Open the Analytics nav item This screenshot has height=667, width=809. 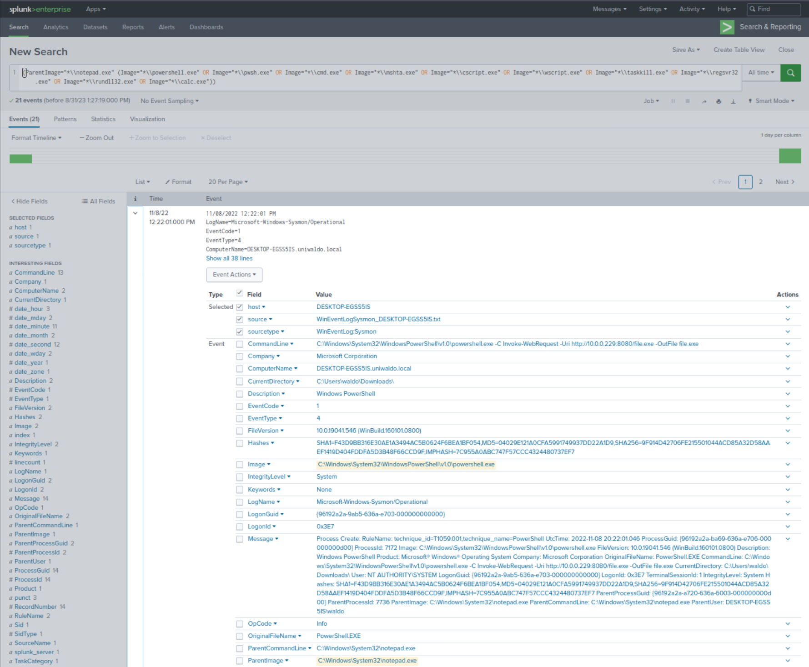(x=55, y=27)
